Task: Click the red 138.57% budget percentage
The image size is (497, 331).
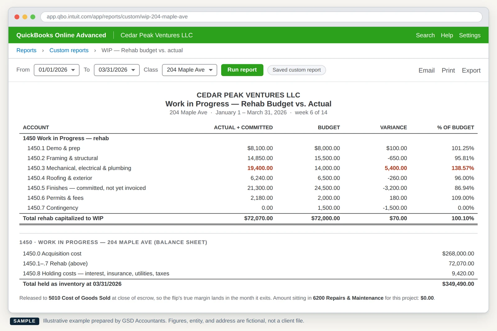Action: 463,168
